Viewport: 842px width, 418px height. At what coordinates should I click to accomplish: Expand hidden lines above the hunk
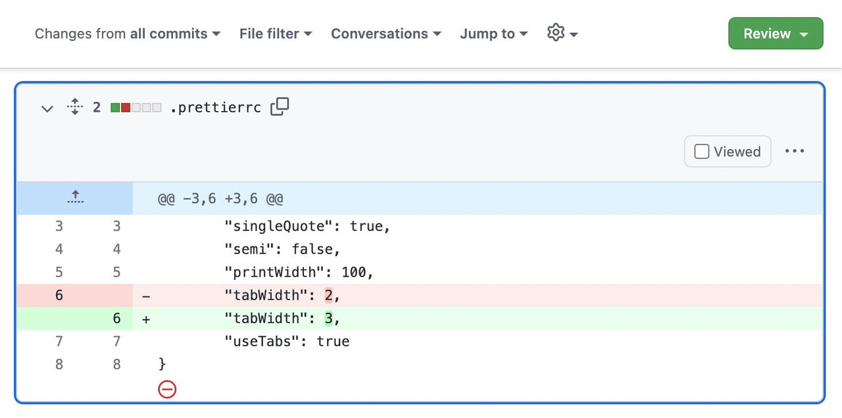point(75,198)
